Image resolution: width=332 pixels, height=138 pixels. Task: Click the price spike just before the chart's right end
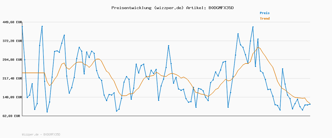[282, 69]
